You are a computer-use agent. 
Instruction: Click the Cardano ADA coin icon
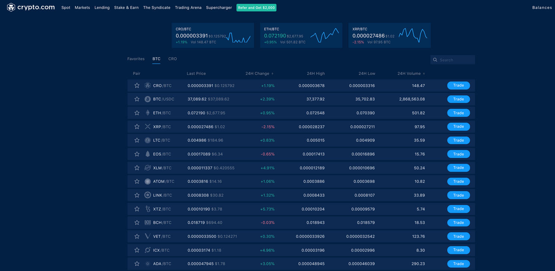[x=148, y=264]
